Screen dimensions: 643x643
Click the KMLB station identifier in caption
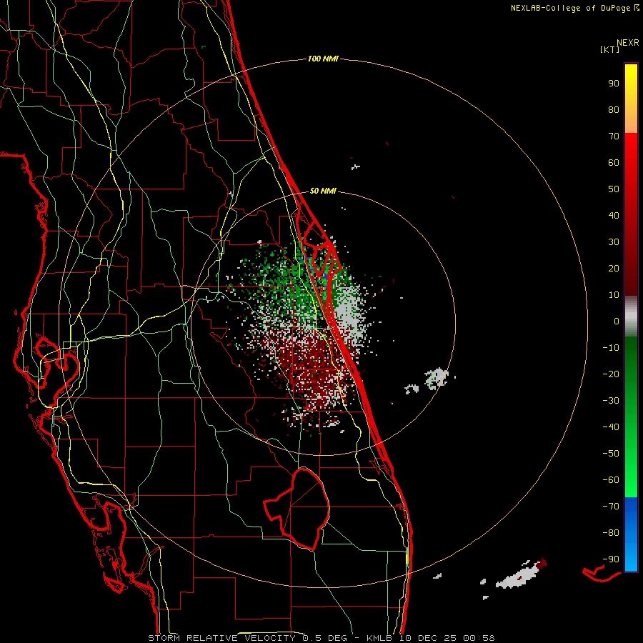tap(379, 638)
